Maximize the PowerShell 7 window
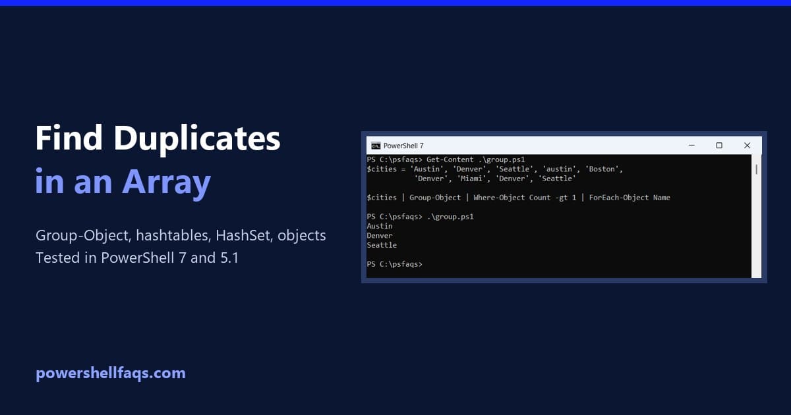The width and height of the screenshot is (791, 415). [x=719, y=146]
